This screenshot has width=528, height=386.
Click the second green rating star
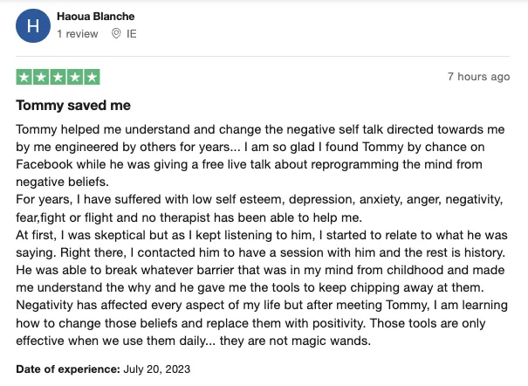point(41,77)
